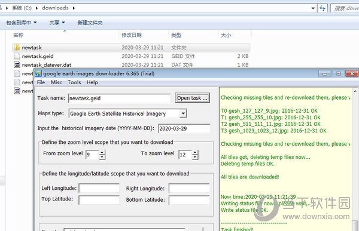Select the newtask.geid file name
This screenshot has height=231, width=359.
click(38, 56)
